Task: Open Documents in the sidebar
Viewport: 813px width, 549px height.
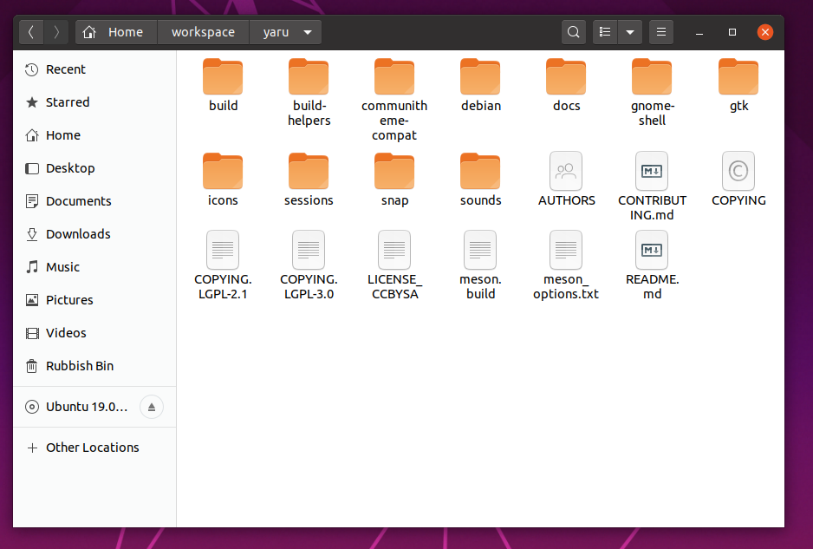Action: (x=94, y=201)
